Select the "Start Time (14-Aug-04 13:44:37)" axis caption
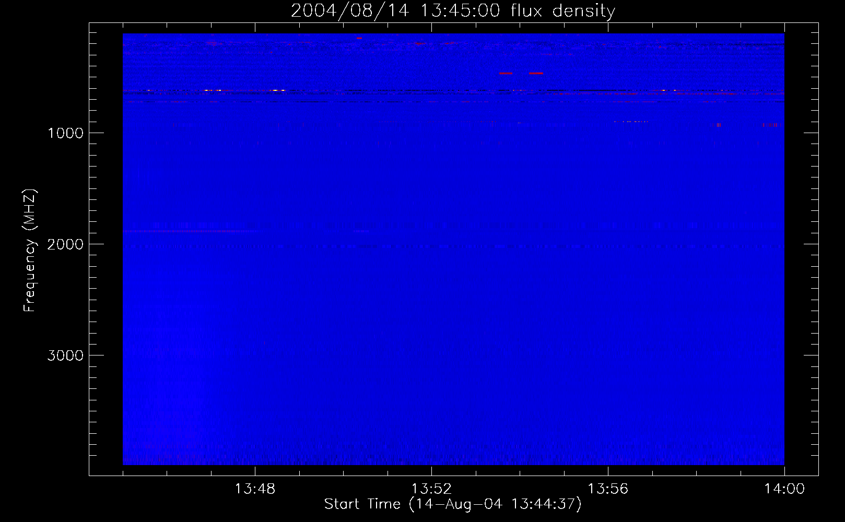Screen dimensions: 845x522 point(453,504)
